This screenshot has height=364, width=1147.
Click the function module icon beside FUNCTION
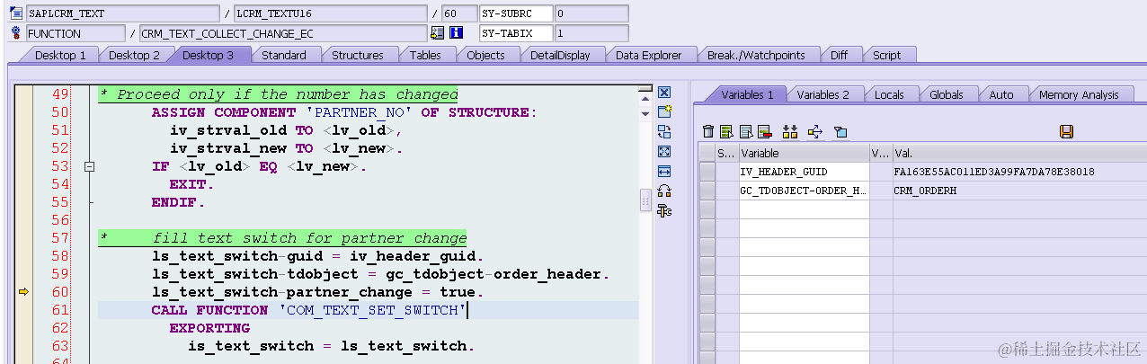point(15,33)
